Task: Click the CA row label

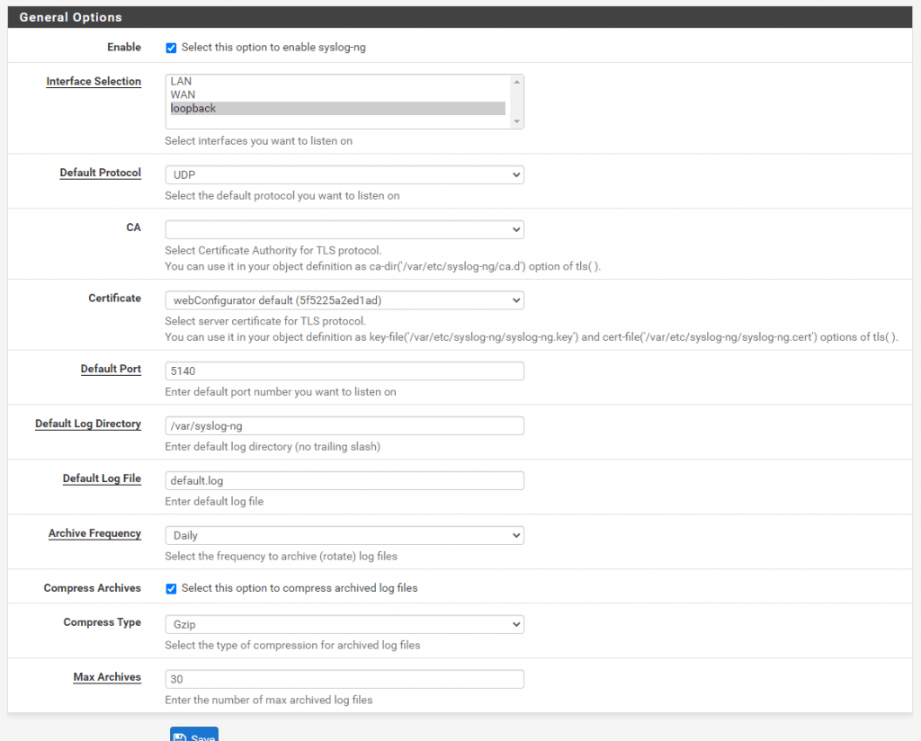Action: 133,228
